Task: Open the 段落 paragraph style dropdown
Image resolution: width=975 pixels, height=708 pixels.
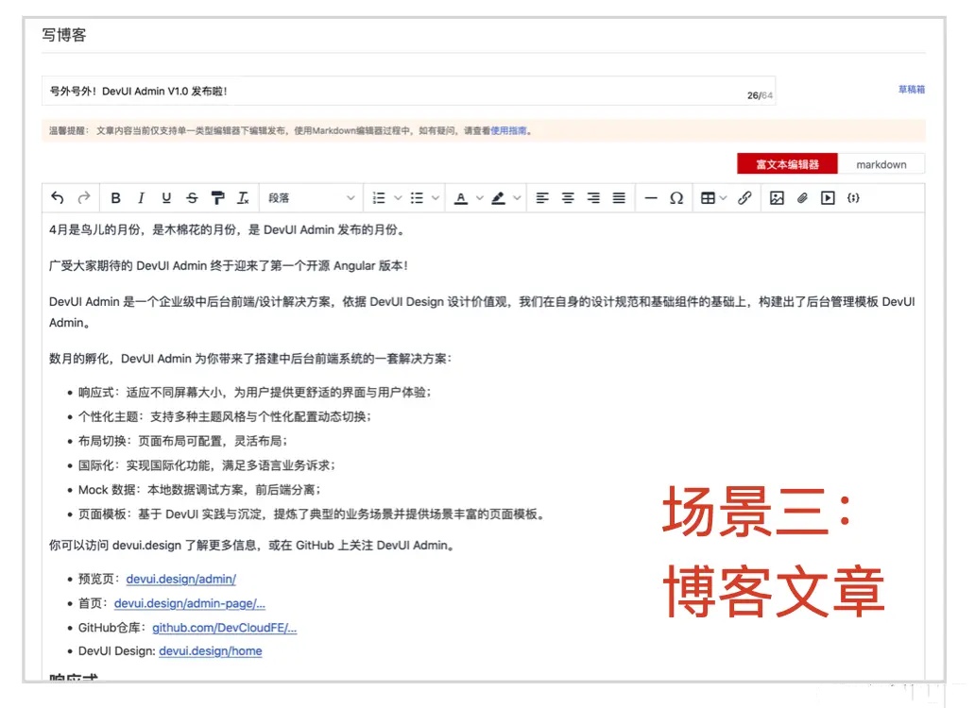Action: pos(311,198)
